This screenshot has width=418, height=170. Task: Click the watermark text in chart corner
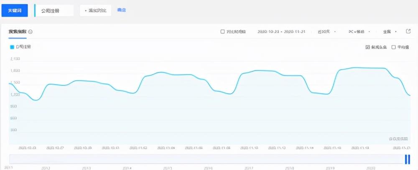click(398, 139)
